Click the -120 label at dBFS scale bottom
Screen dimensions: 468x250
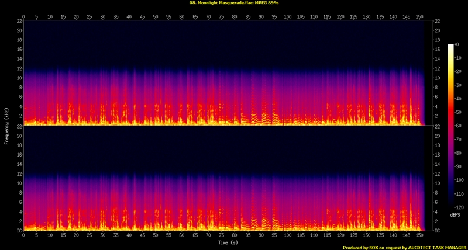(x=460, y=207)
